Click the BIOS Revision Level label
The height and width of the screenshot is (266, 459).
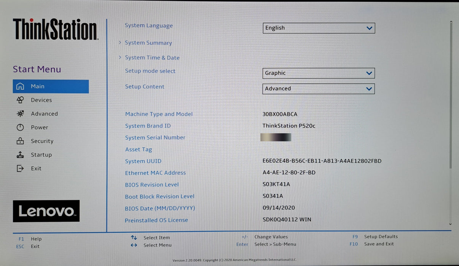(152, 185)
